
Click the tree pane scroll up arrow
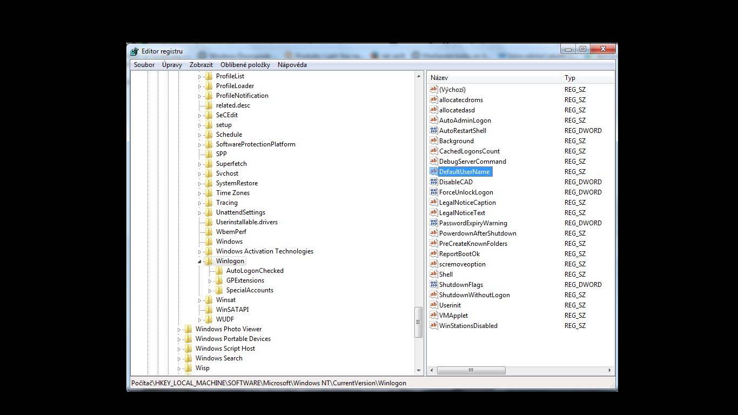coord(419,76)
